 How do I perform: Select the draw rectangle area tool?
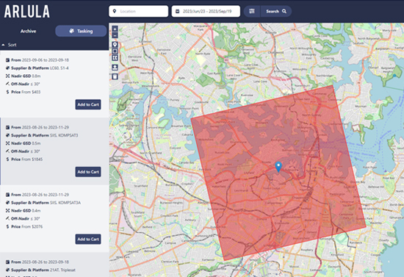[x=115, y=51]
